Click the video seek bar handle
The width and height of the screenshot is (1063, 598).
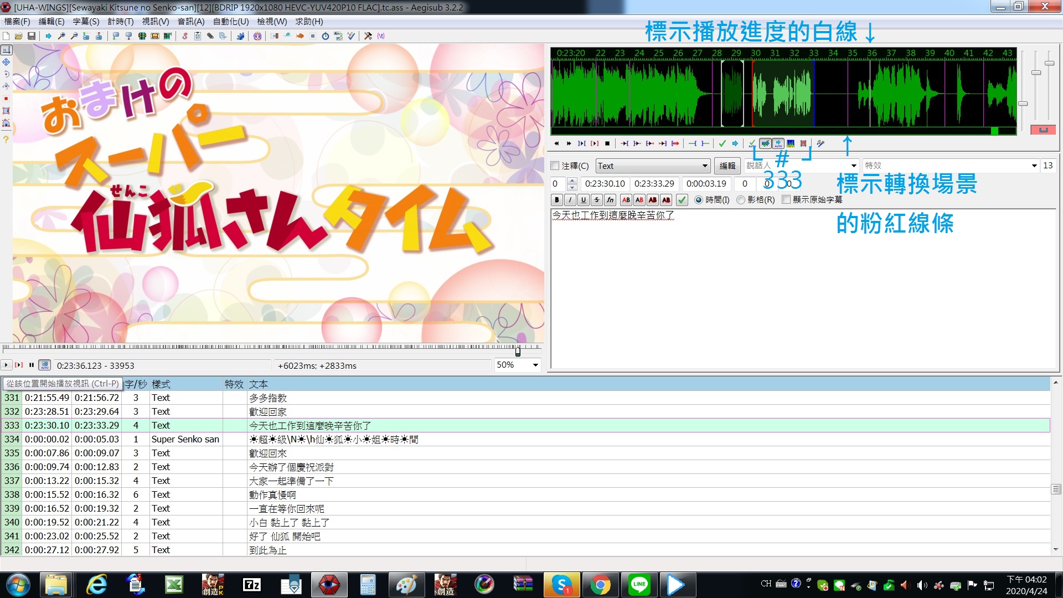[518, 351]
